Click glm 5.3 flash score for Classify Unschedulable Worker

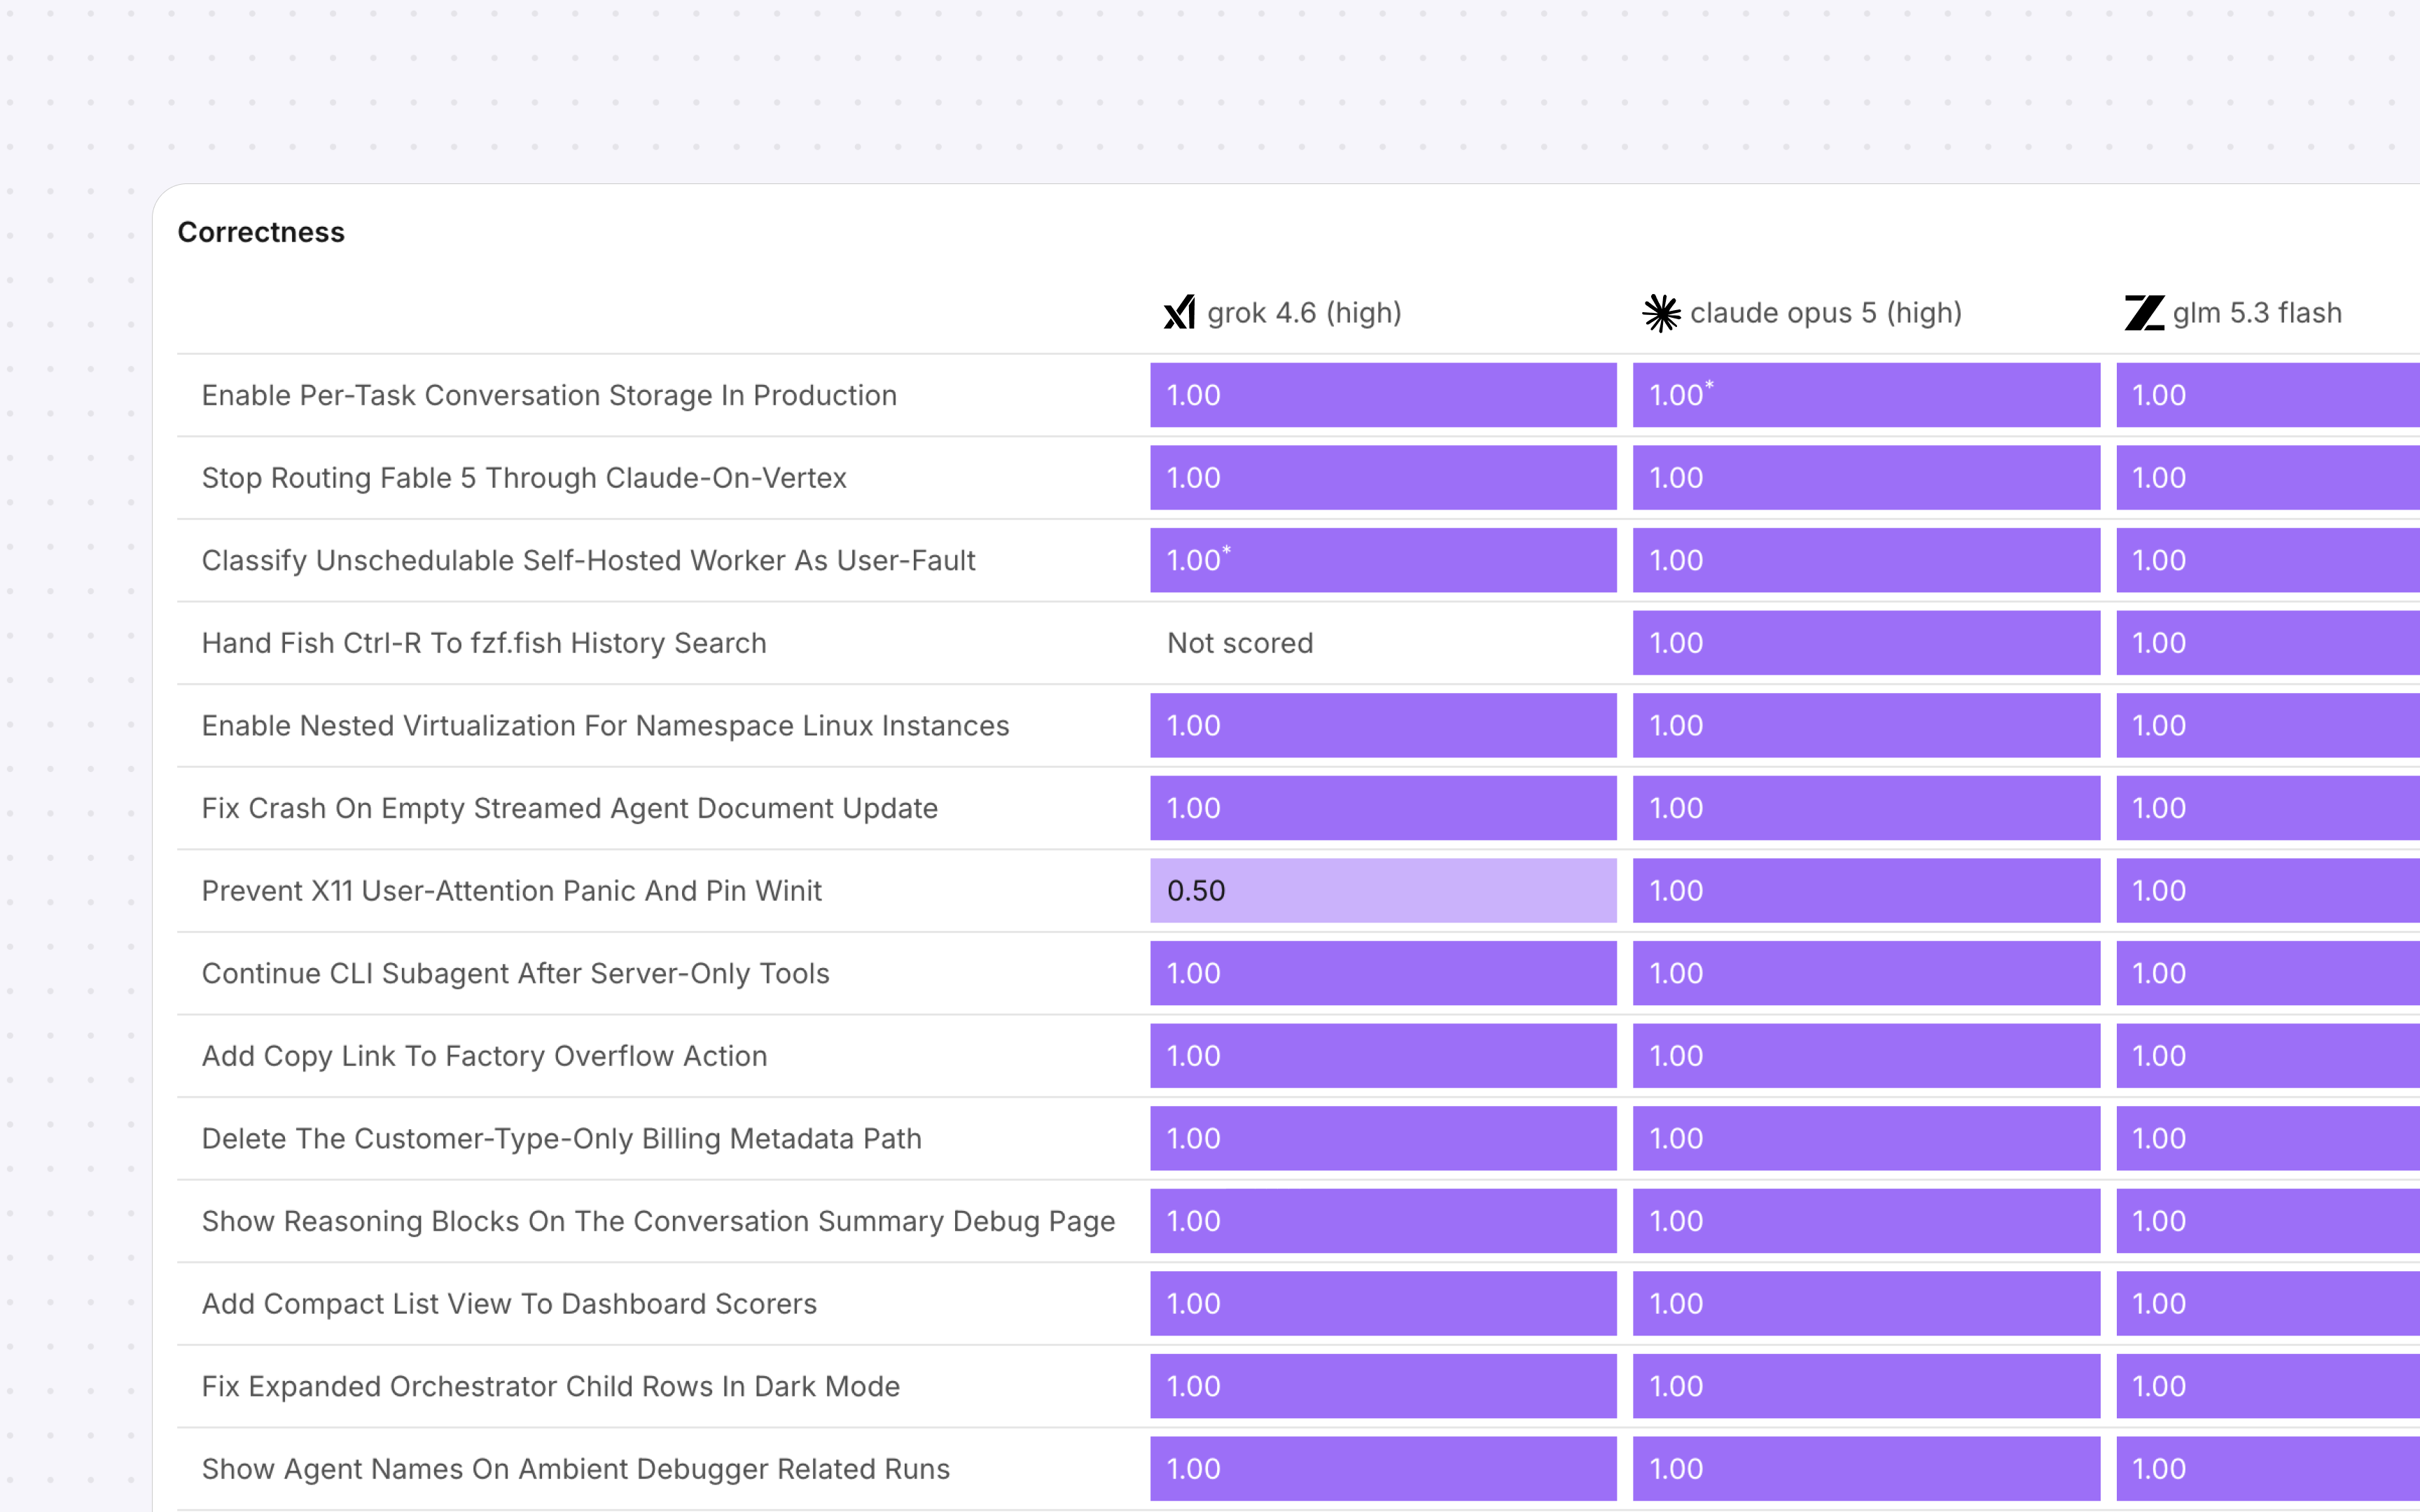click(x=2268, y=560)
